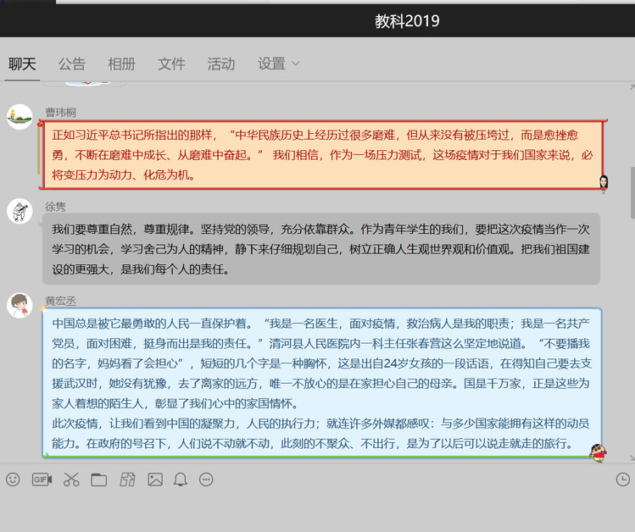Click the sender name 曹玮桐
Viewport: 635px width, 532px height.
coord(61,112)
